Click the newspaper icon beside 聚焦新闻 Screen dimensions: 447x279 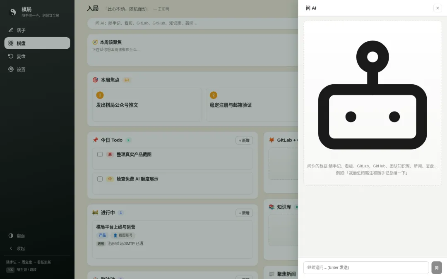272,274
